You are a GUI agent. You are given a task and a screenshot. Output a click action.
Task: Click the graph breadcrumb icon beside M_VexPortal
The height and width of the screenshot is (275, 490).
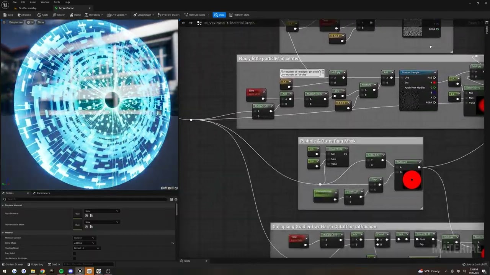coord(199,23)
